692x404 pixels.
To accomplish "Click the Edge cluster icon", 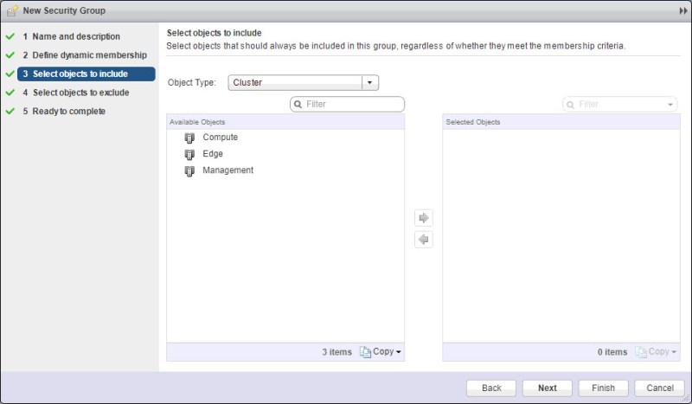I will (189, 155).
